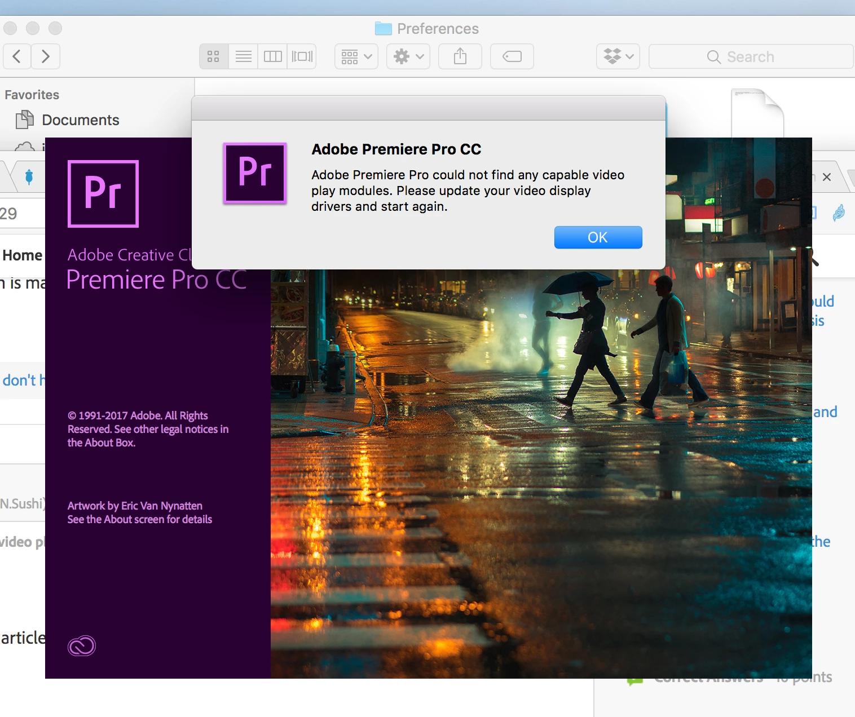The height and width of the screenshot is (717, 855).
Task: Click the 'and' link on the browser page
Action: pyautogui.click(x=825, y=412)
